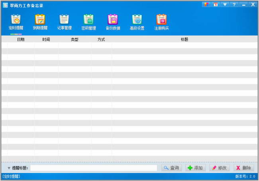Click the 查询 search button
This screenshot has width=259, height=181.
pos(171,168)
